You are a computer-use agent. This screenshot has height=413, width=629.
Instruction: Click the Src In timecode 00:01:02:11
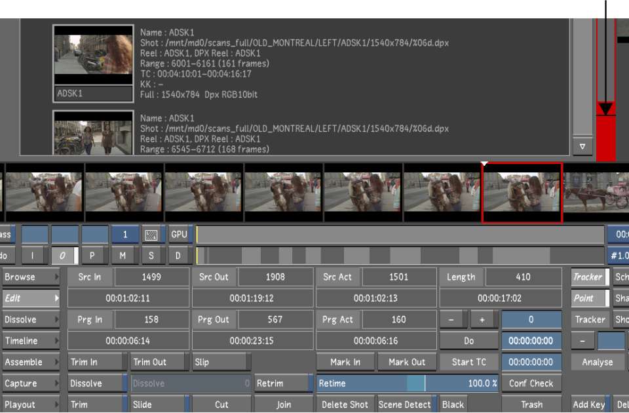click(128, 298)
